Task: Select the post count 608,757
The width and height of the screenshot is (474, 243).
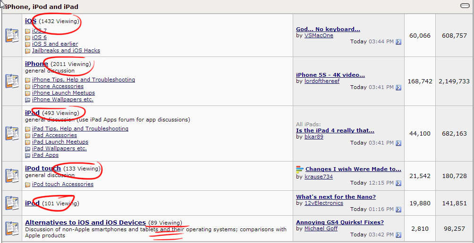Action: (x=454, y=36)
